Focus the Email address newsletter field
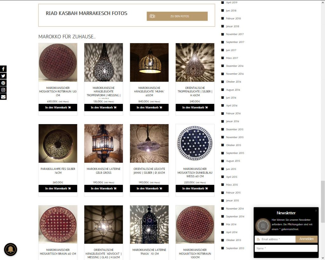The width and height of the screenshot is (325, 260). (x=275, y=239)
